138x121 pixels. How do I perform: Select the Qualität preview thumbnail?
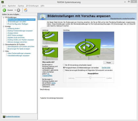50,54
